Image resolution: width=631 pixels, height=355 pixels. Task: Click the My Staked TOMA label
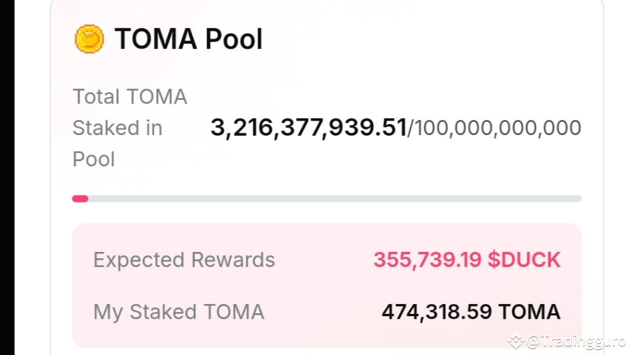click(x=179, y=311)
